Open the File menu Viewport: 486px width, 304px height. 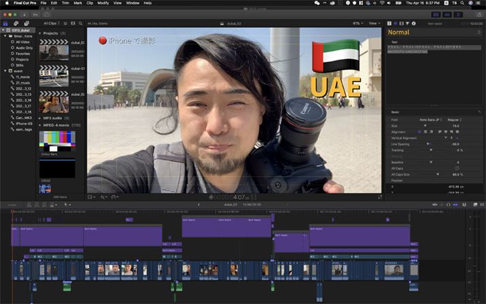point(44,3)
